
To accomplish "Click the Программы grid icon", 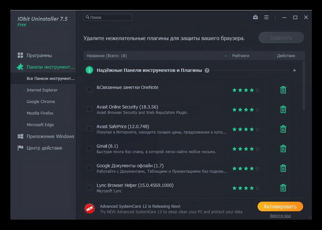I will pyautogui.click(x=20, y=55).
